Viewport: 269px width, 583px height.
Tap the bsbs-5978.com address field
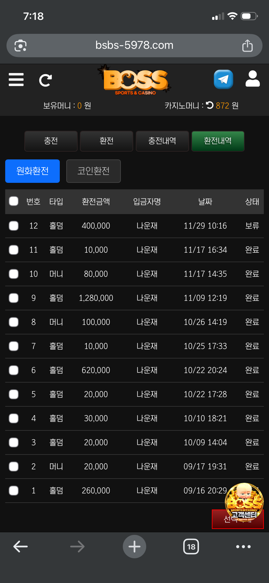pos(134,46)
